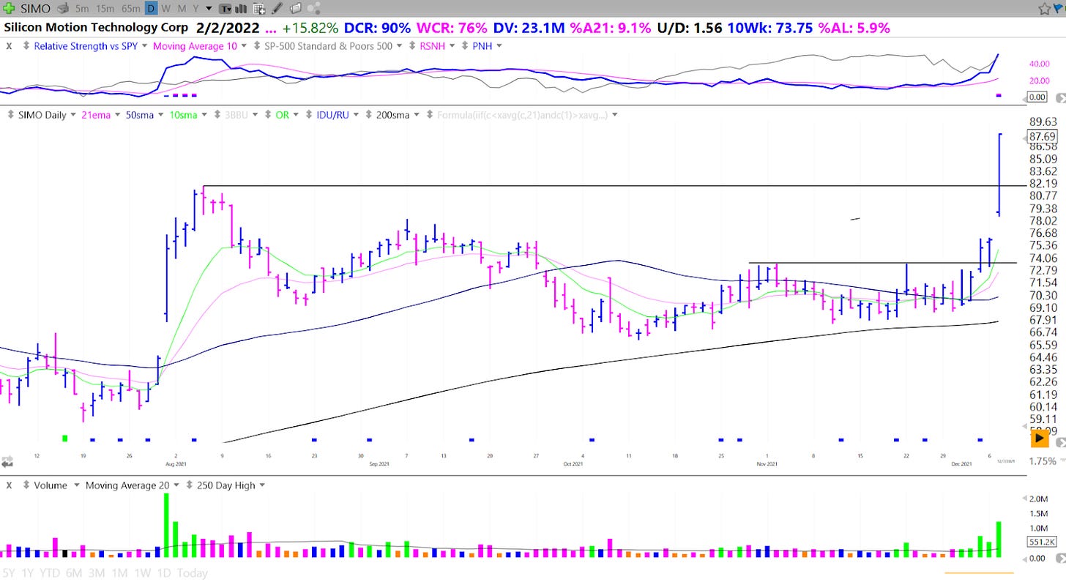
Task: Select the Monthly M timeframe
Action: [182, 9]
